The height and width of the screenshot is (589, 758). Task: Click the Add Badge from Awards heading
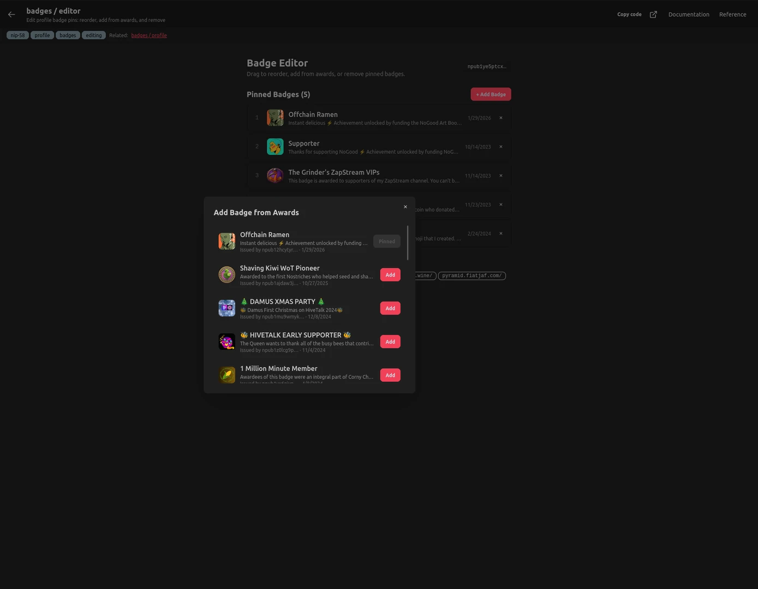(x=256, y=213)
